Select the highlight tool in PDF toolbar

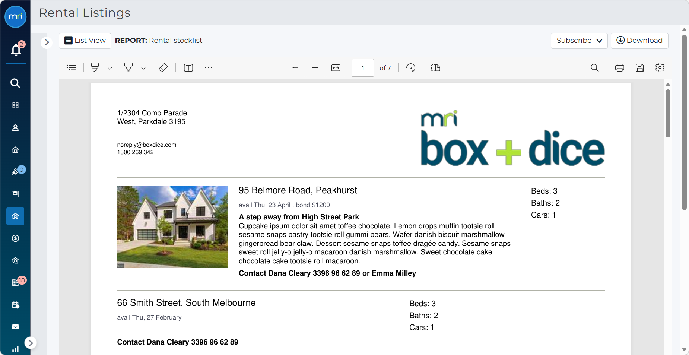[x=95, y=68]
